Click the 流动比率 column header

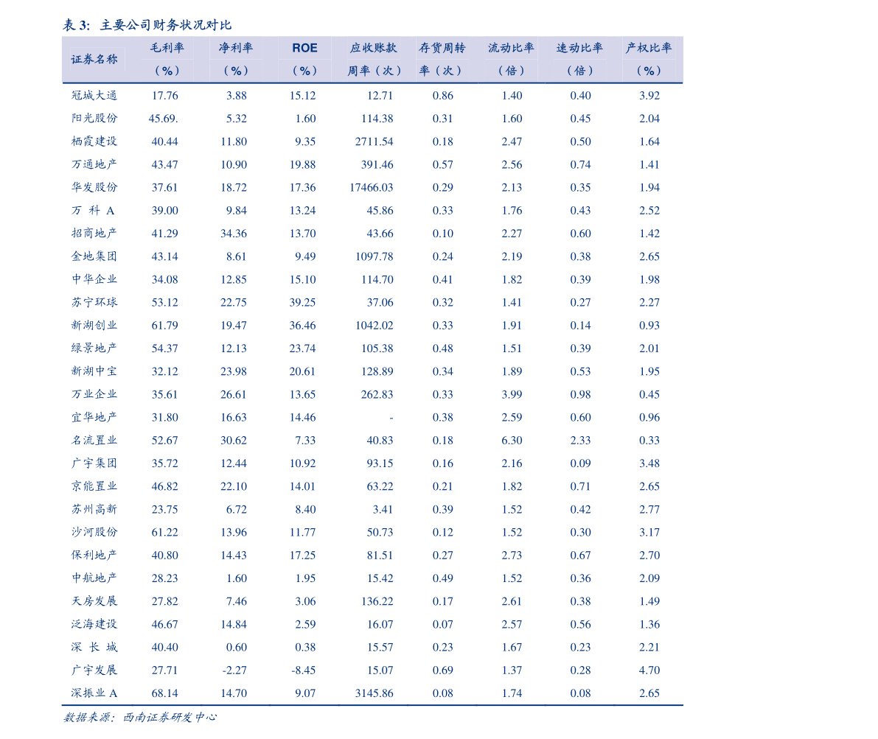pyautogui.click(x=511, y=48)
